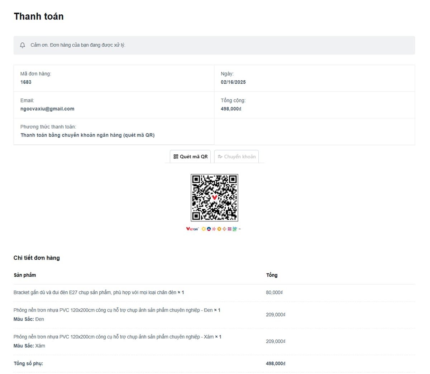Click the Màu Sắc: Xám variation text
Screen dimensions: 430x374
click(29, 346)
